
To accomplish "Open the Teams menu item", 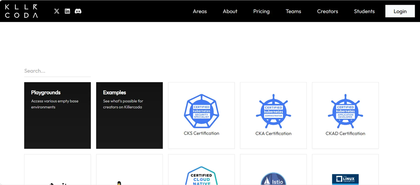I will pos(293,11).
